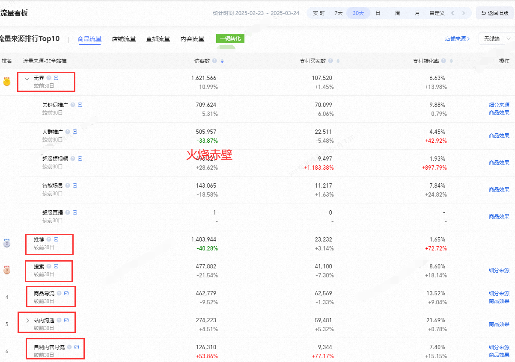
Task: Click the 一键转化 green button
Action: (x=230, y=38)
